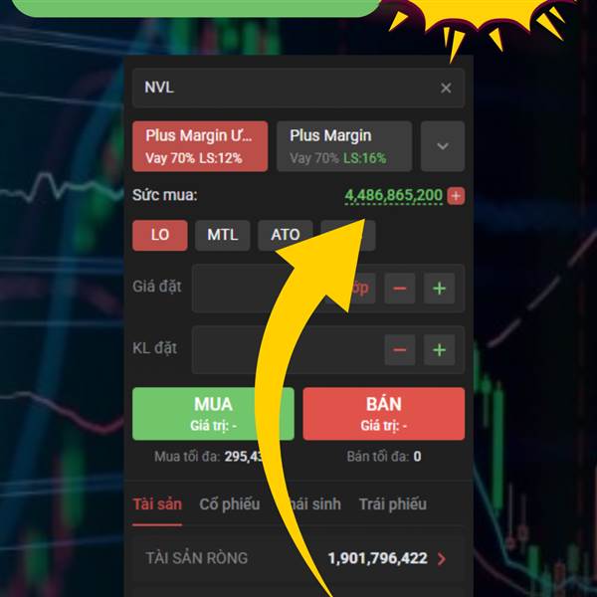Open Tài sản ròng details arrow
The width and height of the screenshot is (597, 597).
441,558
